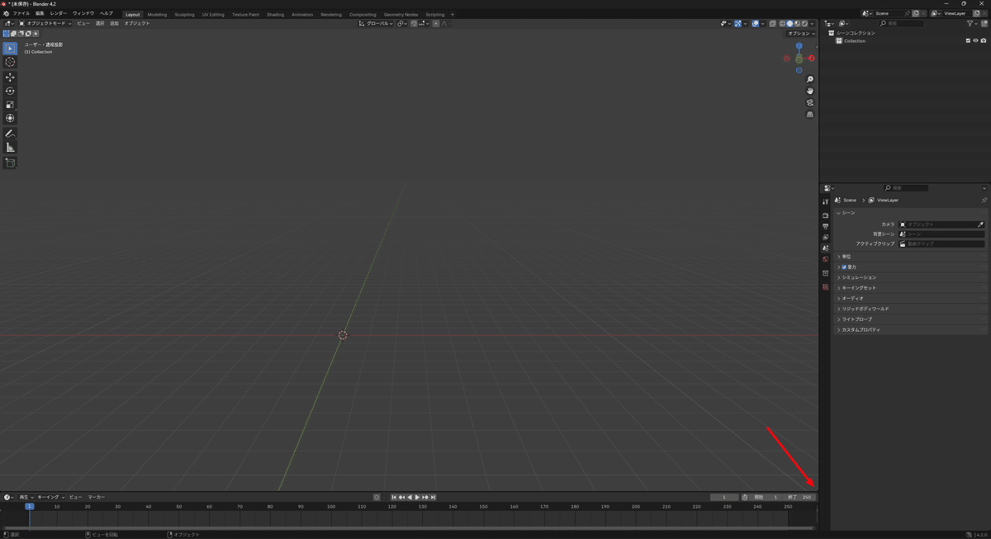Image resolution: width=991 pixels, height=539 pixels.
Task: Switch to the Modeling workspace tab
Action: (157, 14)
